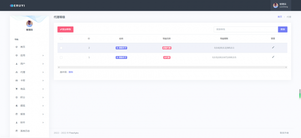Click the 商品 shopping cart icon

(17, 89)
